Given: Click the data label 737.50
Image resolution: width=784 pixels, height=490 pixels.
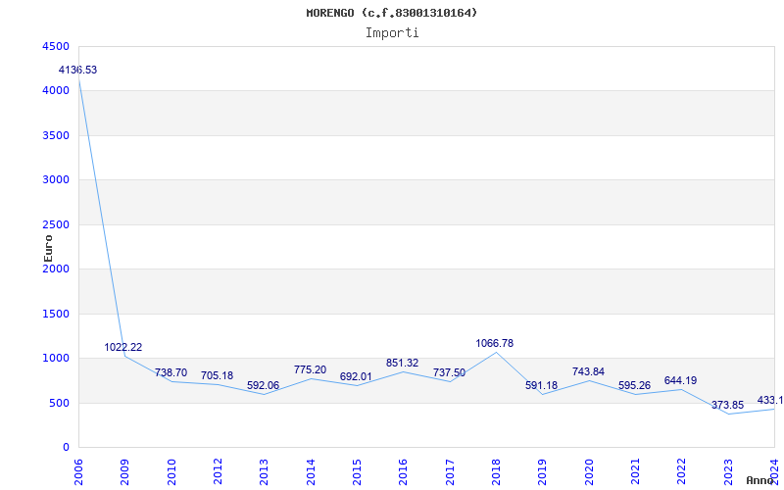Looking at the screenshot, I should [x=449, y=372].
